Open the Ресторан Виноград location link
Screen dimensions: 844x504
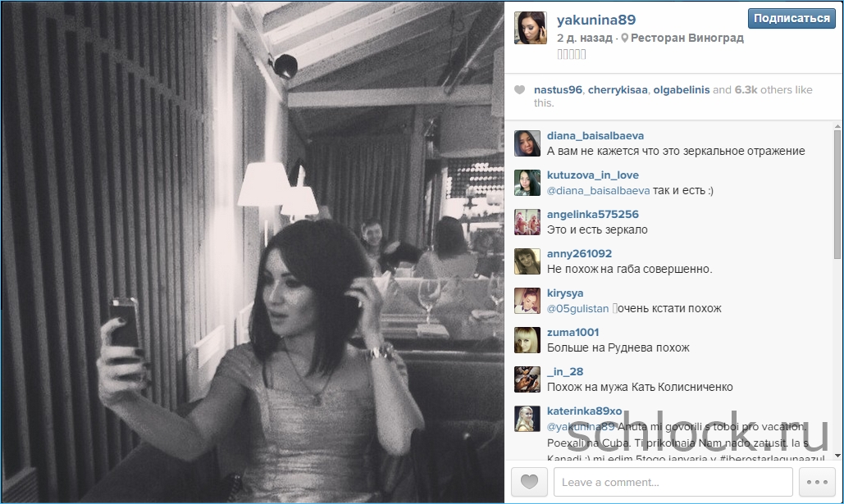[x=687, y=39]
